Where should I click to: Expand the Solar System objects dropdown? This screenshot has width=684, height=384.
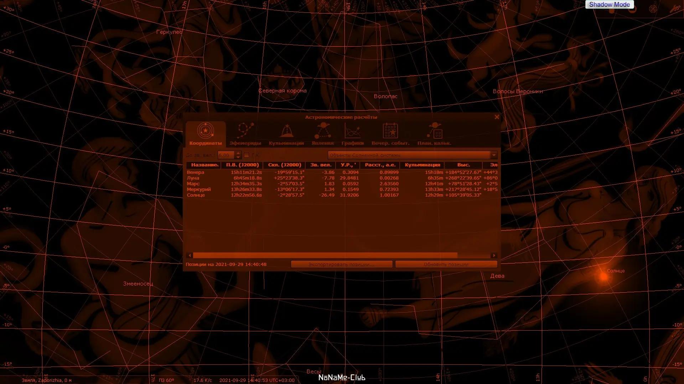point(493,155)
